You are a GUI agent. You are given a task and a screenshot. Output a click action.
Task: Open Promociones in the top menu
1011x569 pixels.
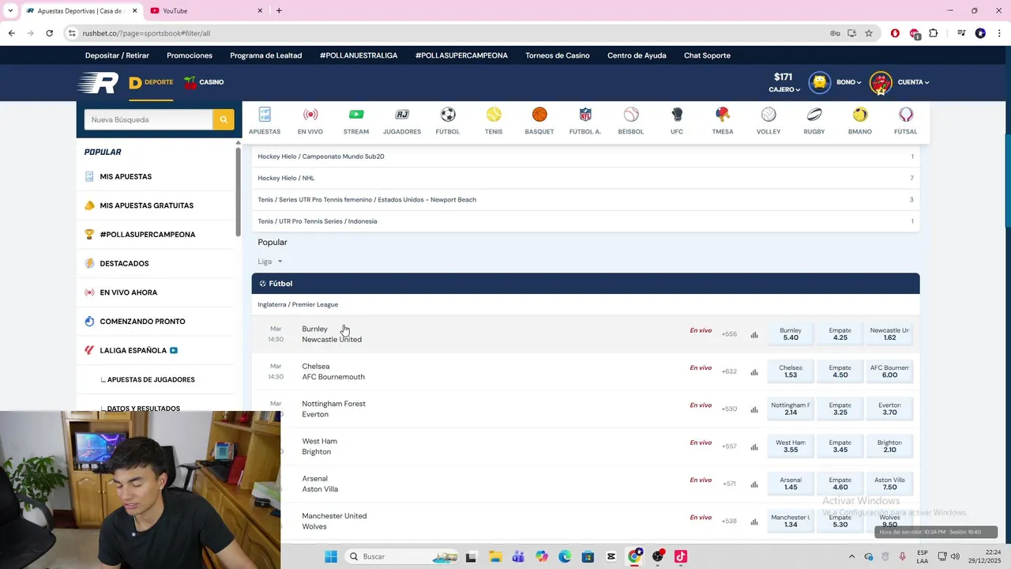(x=190, y=55)
